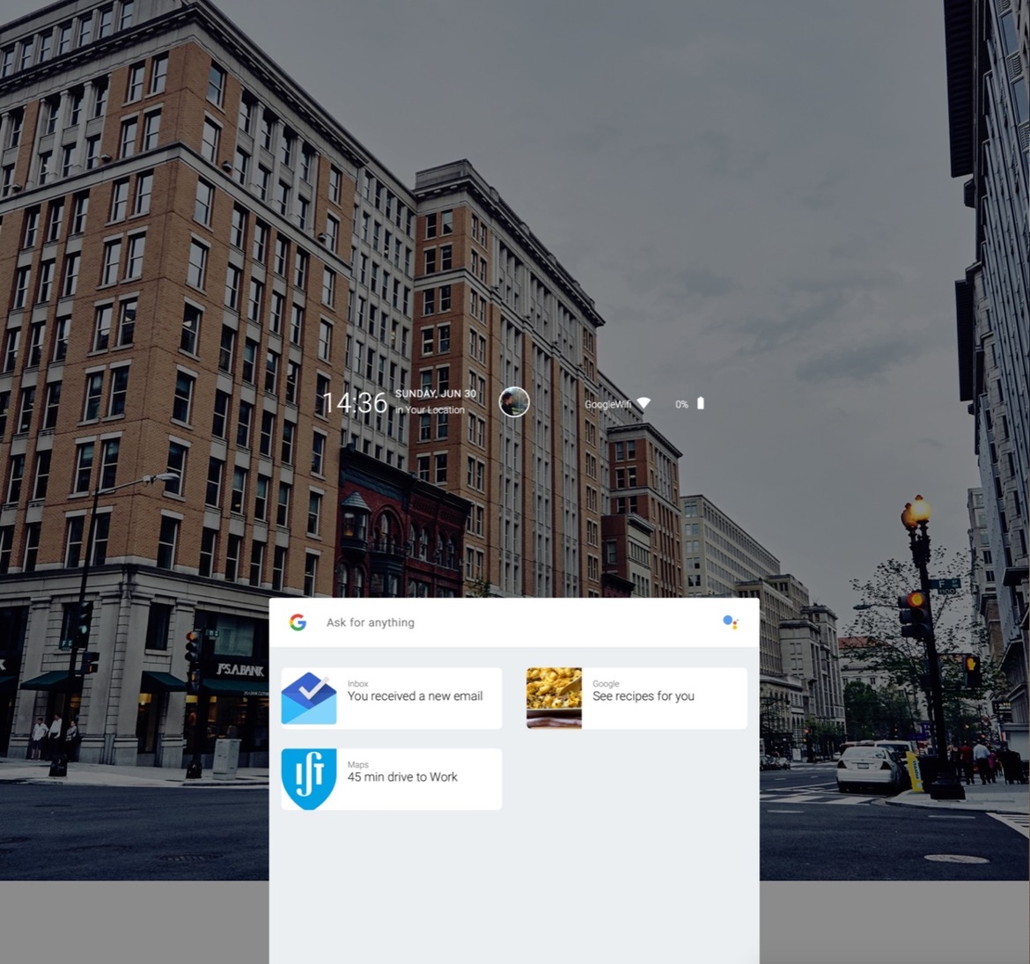Screen dimensions: 1030x964
Task: Select the blue Maps shield icon
Action: click(309, 778)
